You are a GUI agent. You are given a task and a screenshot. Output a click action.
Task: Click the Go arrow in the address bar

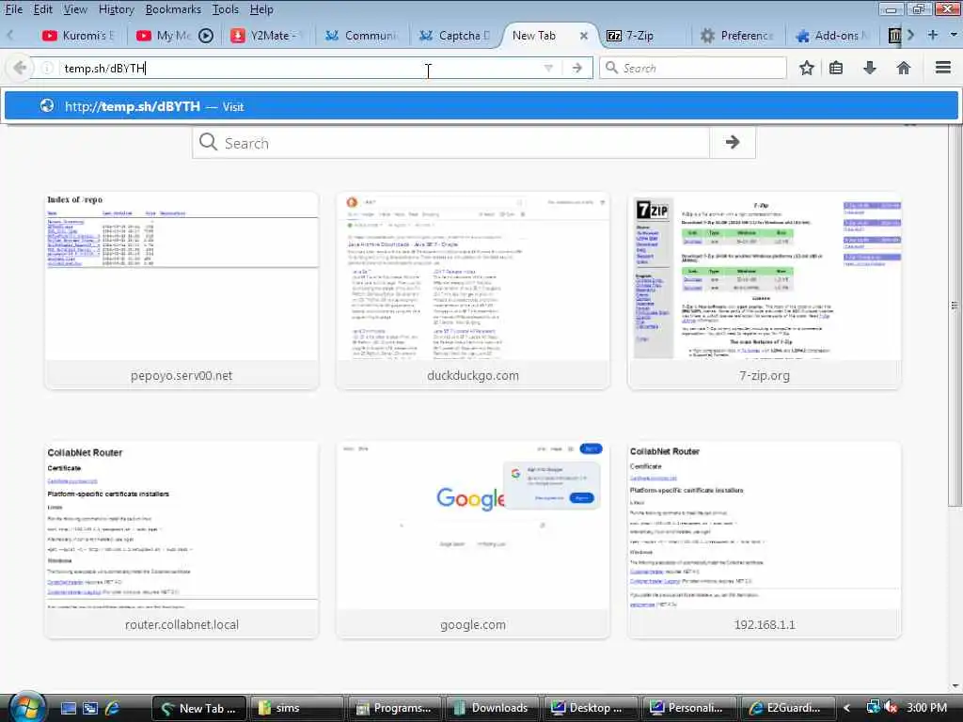576,68
